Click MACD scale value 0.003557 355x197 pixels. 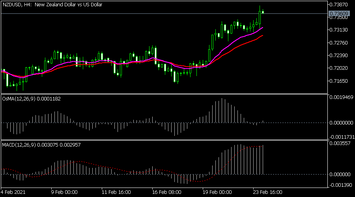coord(340,143)
